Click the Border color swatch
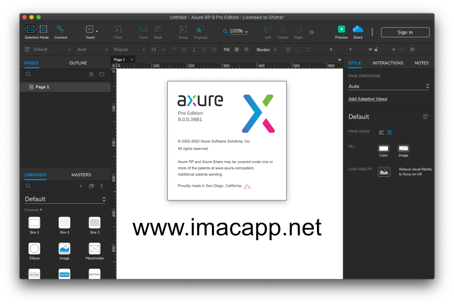The height and width of the screenshot is (305, 454). click(288, 50)
